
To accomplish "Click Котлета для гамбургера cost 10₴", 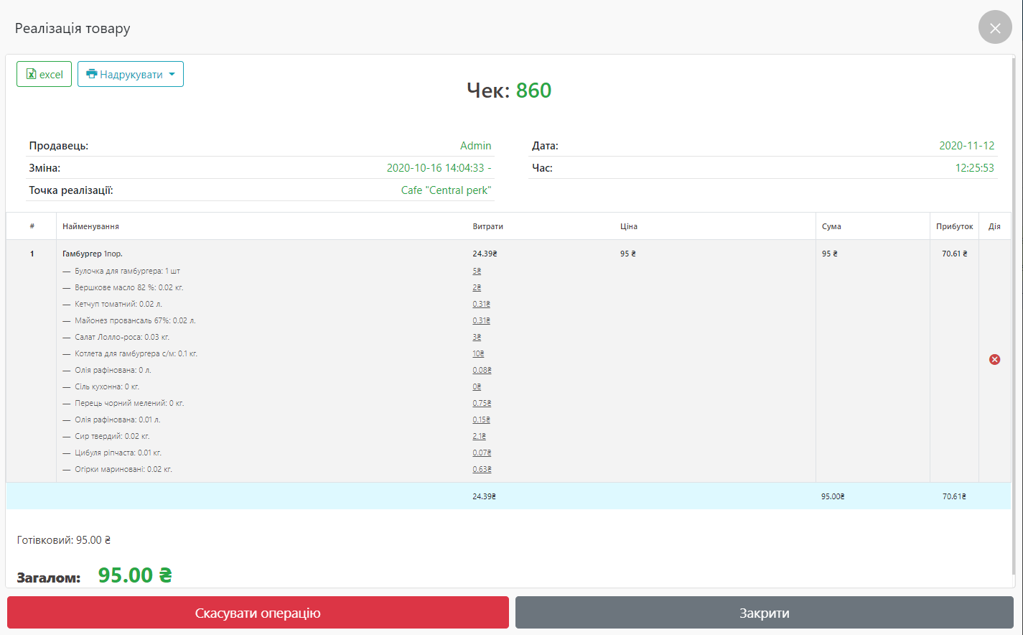I will click(478, 354).
